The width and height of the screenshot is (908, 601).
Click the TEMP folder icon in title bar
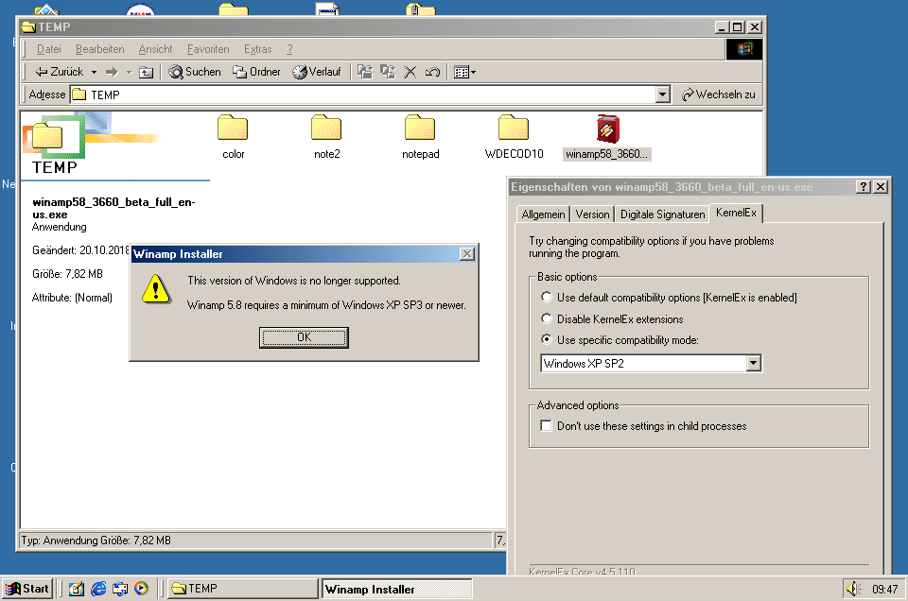point(28,26)
